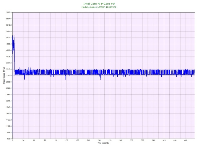Click the 2467.8 y-axis value
Image resolution: width=198 pixels, height=148 pixels.
[9, 95]
